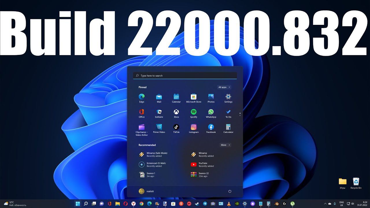370x208 pixels.
Task: Open Blender from taskbar
Action: pos(277,204)
